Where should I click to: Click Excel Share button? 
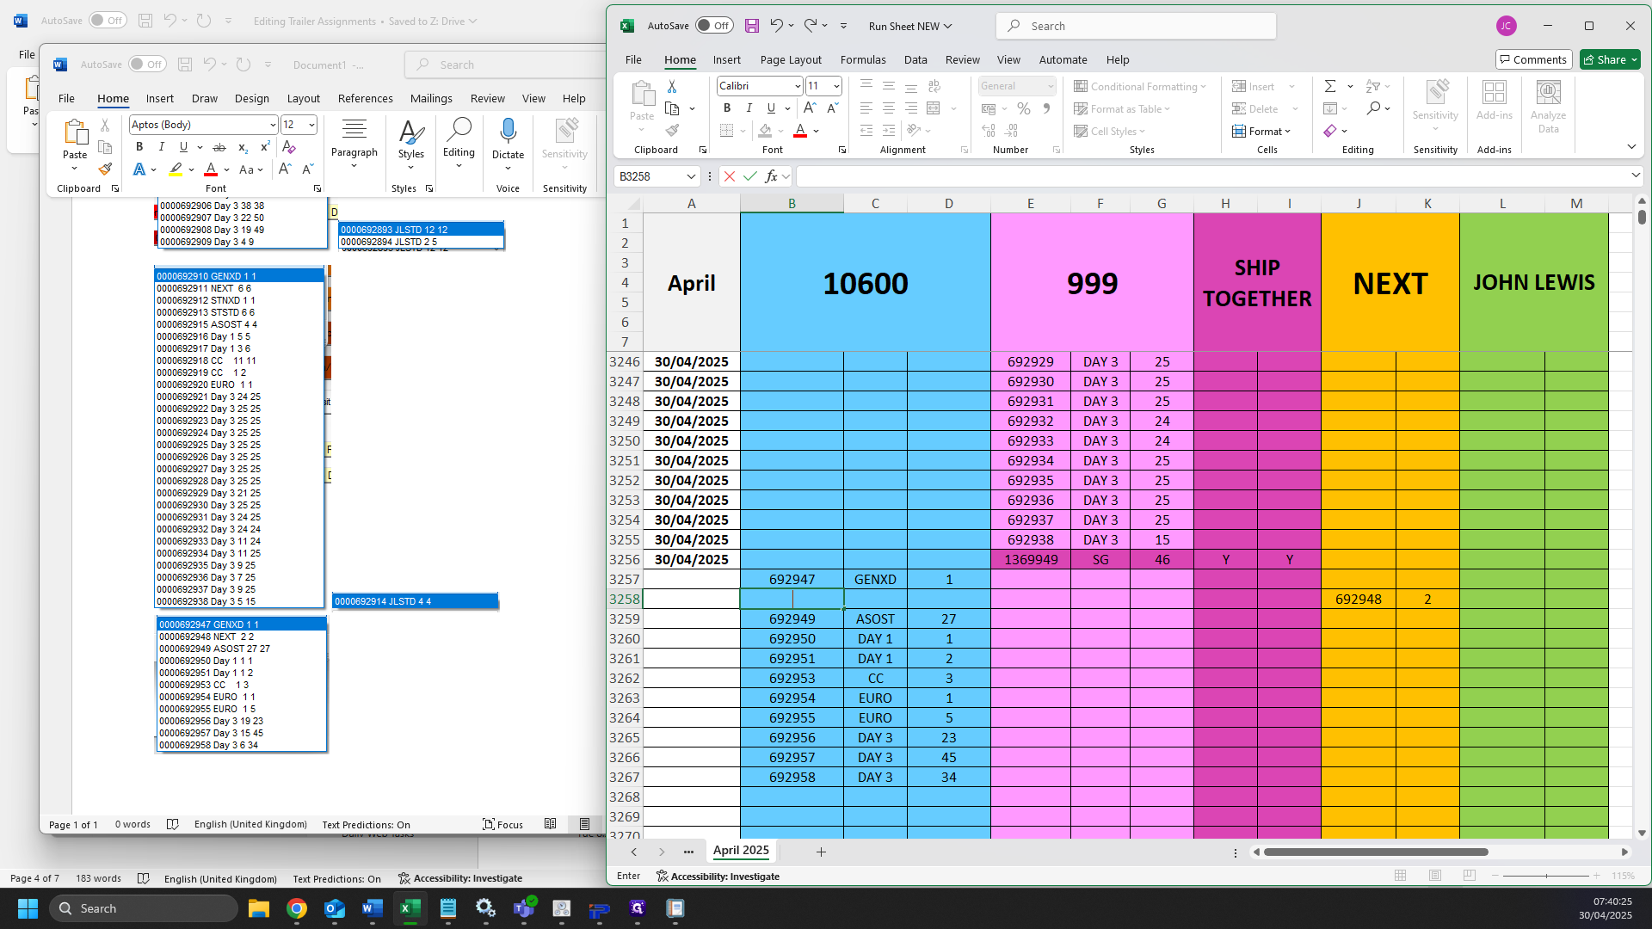1610,59
